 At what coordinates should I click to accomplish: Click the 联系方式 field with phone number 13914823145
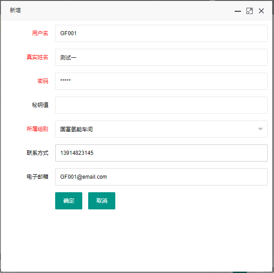(161, 153)
